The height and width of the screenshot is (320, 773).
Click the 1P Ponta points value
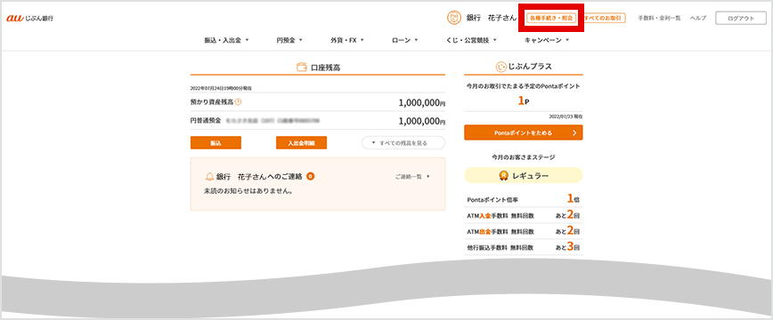point(523,101)
